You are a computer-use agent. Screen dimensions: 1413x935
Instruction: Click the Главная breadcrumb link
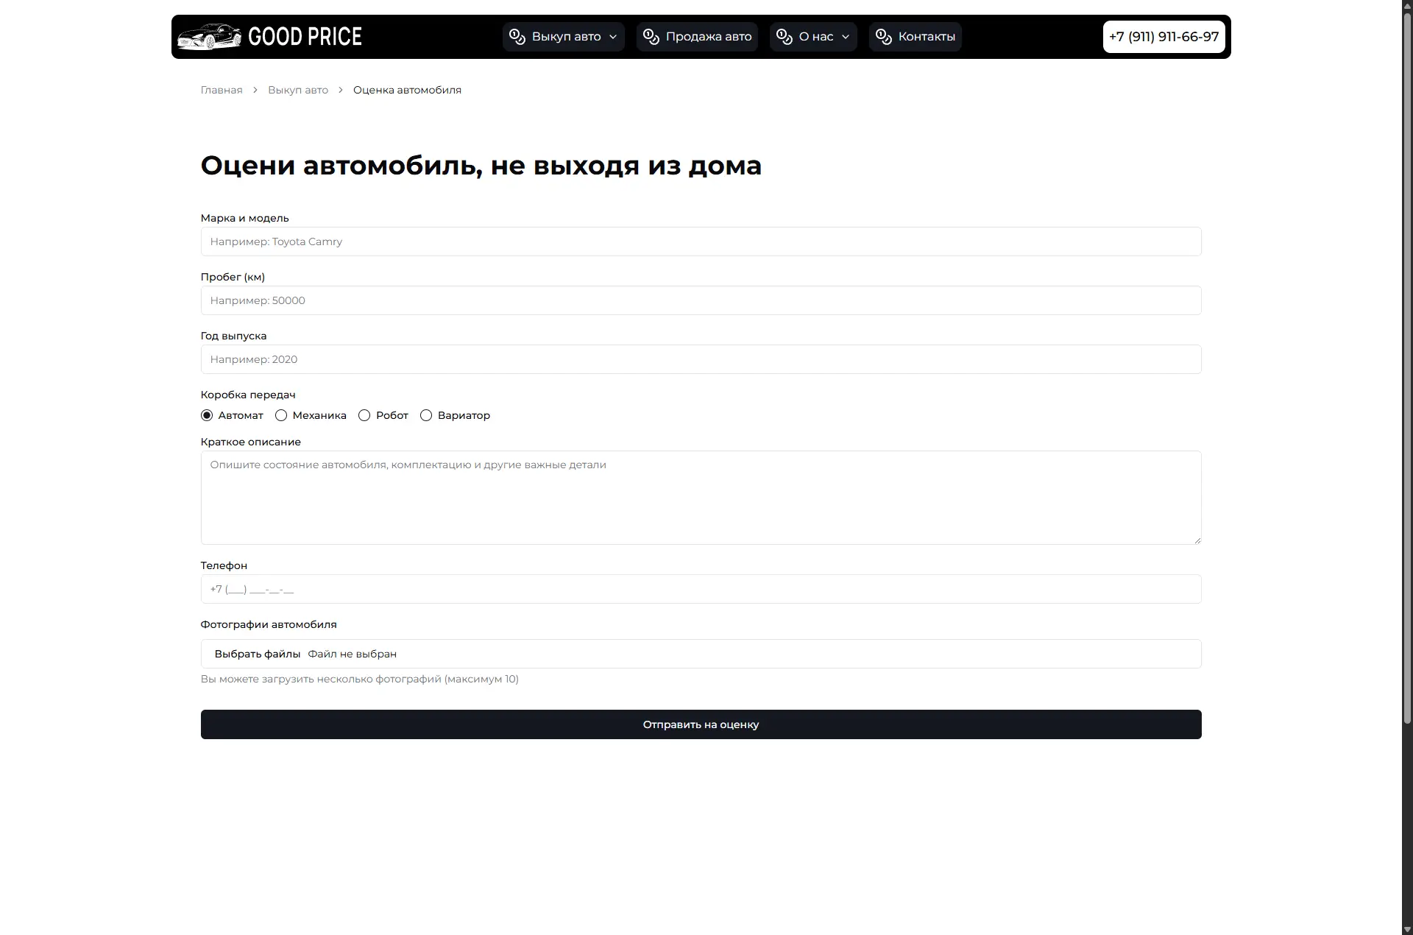[221, 90]
